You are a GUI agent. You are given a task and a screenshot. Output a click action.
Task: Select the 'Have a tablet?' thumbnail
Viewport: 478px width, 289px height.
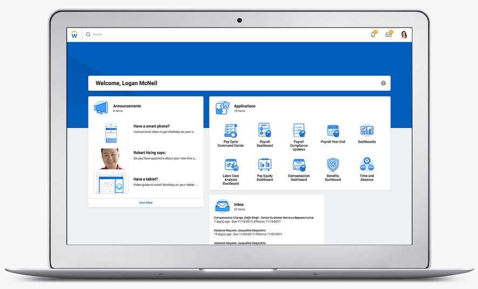tap(111, 183)
